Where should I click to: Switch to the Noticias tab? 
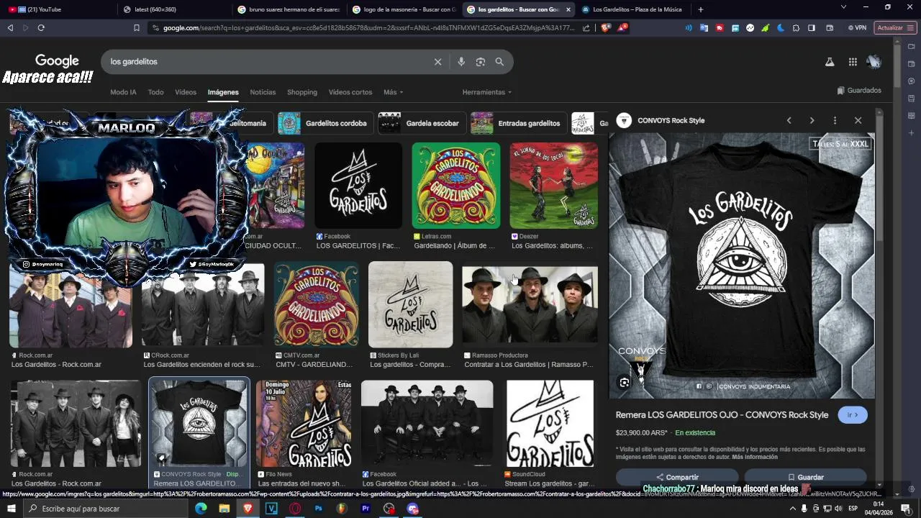click(x=263, y=92)
